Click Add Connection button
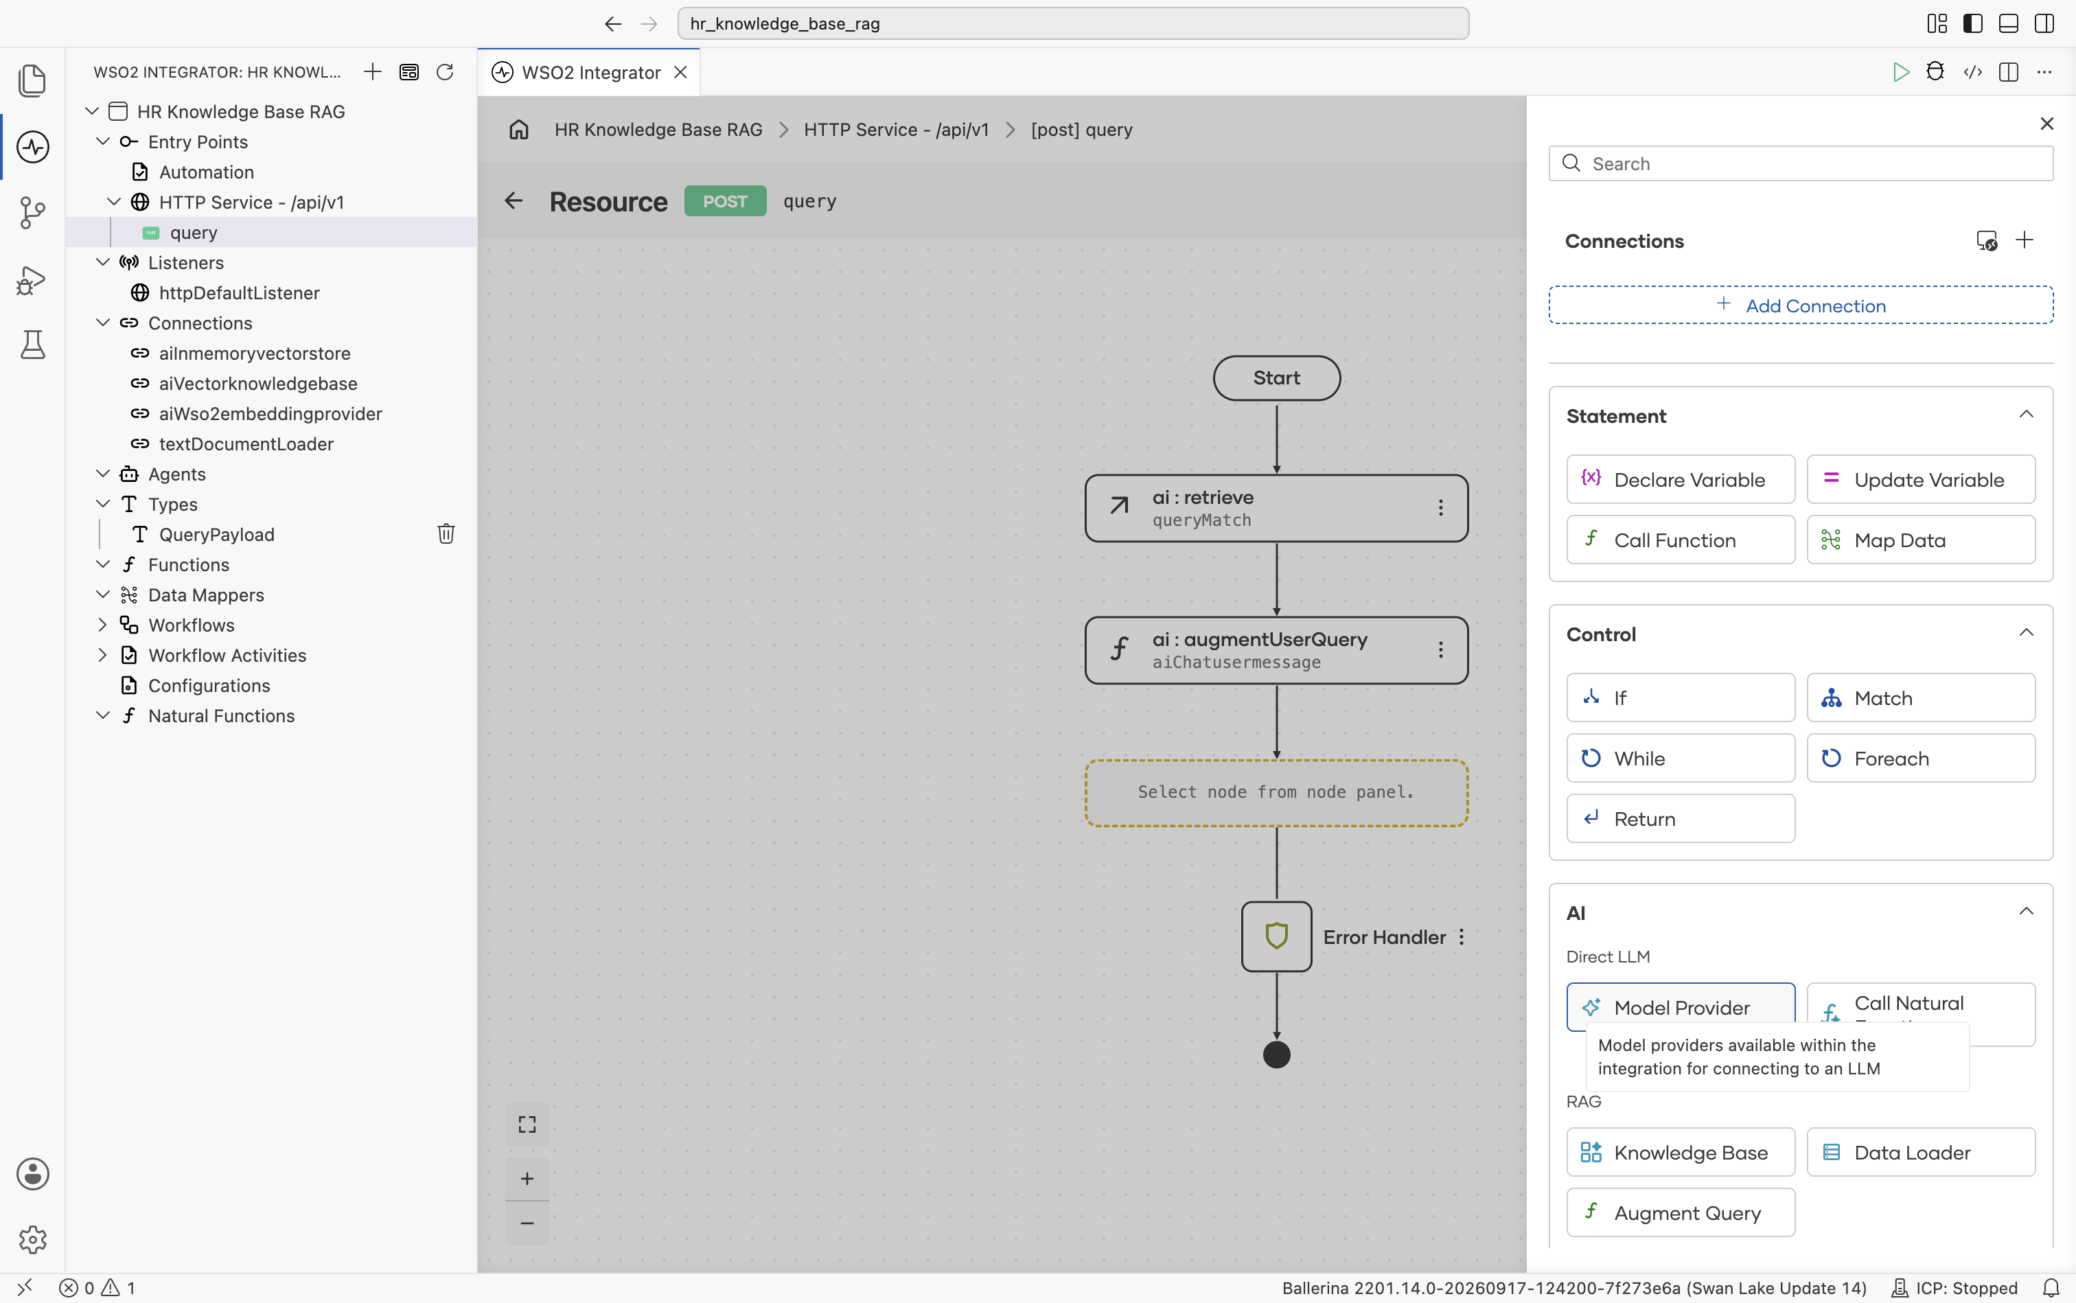Viewport: 2076px width, 1303px height. 1801,305
